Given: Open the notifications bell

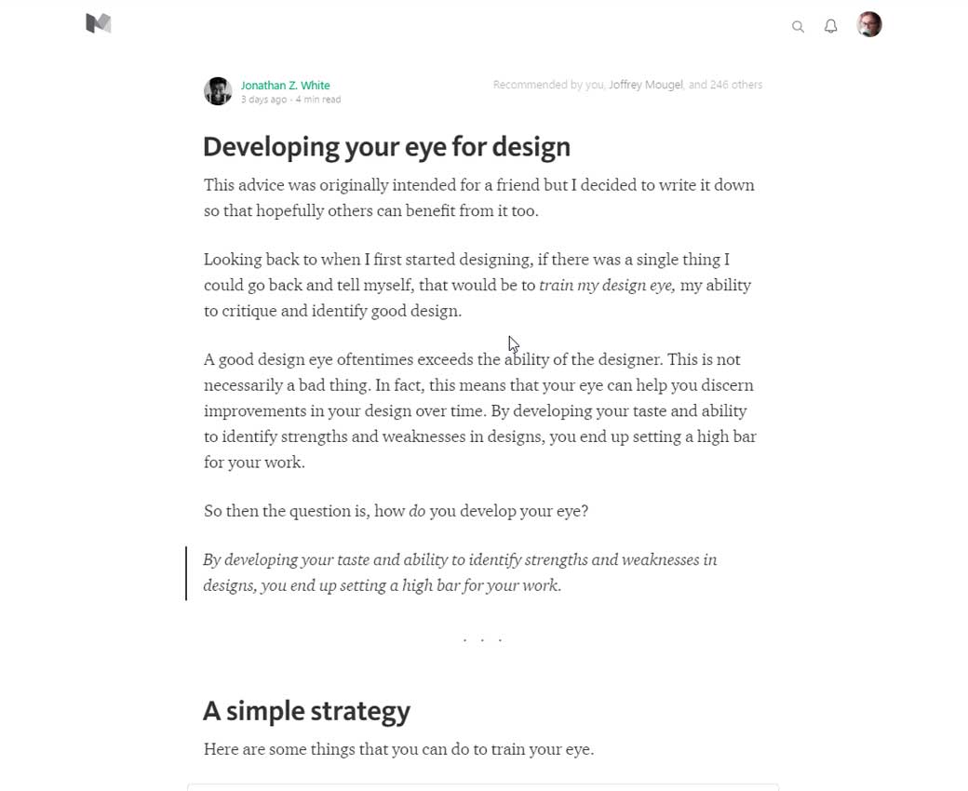Looking at the screenshot, I should [831, 26].
